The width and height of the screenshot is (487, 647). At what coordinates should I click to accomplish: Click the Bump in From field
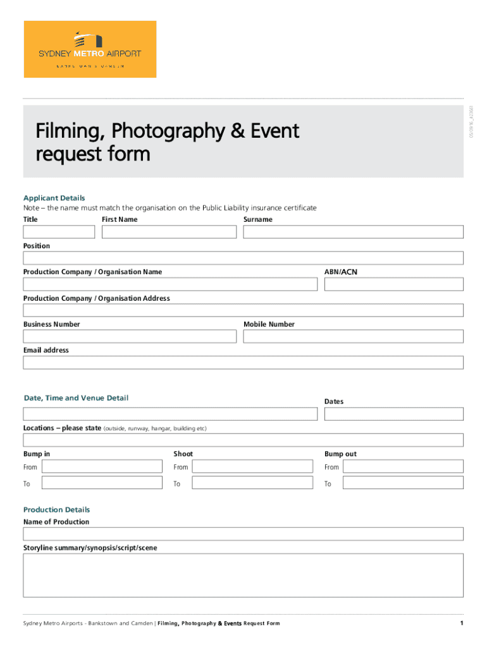click(102, 467)
